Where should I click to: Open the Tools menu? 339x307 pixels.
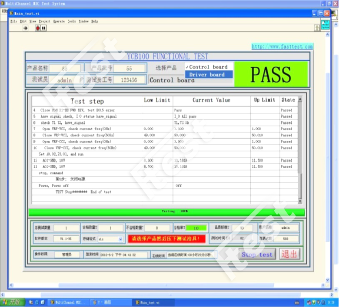(x=72, y=21)
